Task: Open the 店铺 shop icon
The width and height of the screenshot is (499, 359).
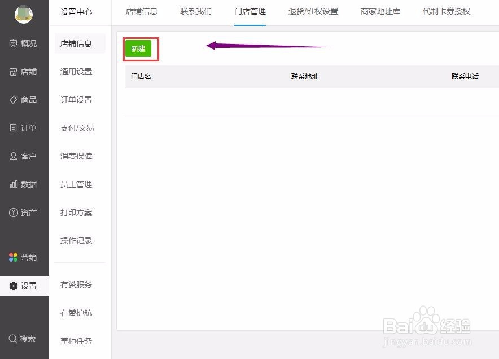Action: click(14, 72)
